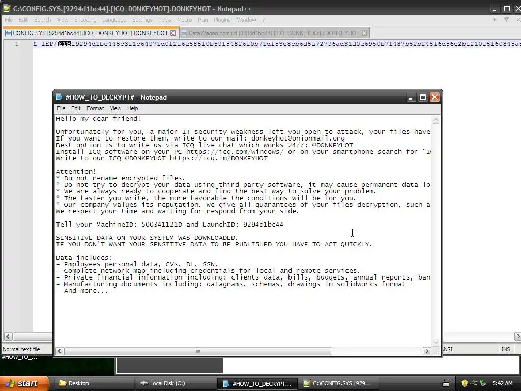The image size is (521, 391).
Task: Click email donkeyhot@onionmail.org in note
Action: coord(298,138)
